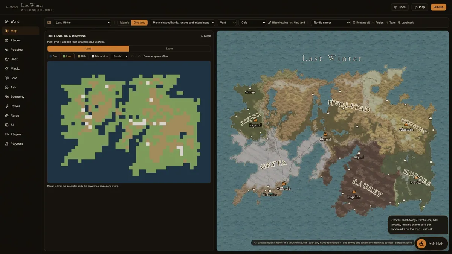Click the Beisfsos town label
The height and width of the screenshot is (254, 452).
[x=416, y=183]
